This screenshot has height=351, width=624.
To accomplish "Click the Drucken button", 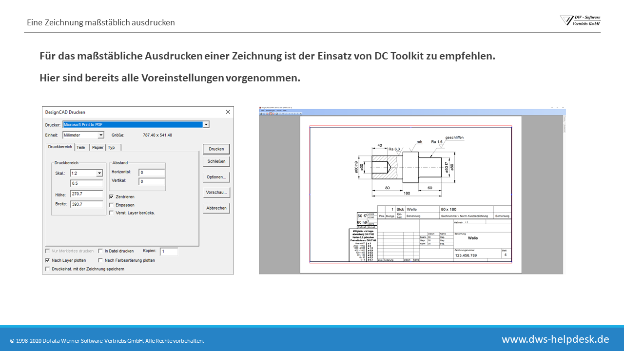I will (x=216, y=149).
